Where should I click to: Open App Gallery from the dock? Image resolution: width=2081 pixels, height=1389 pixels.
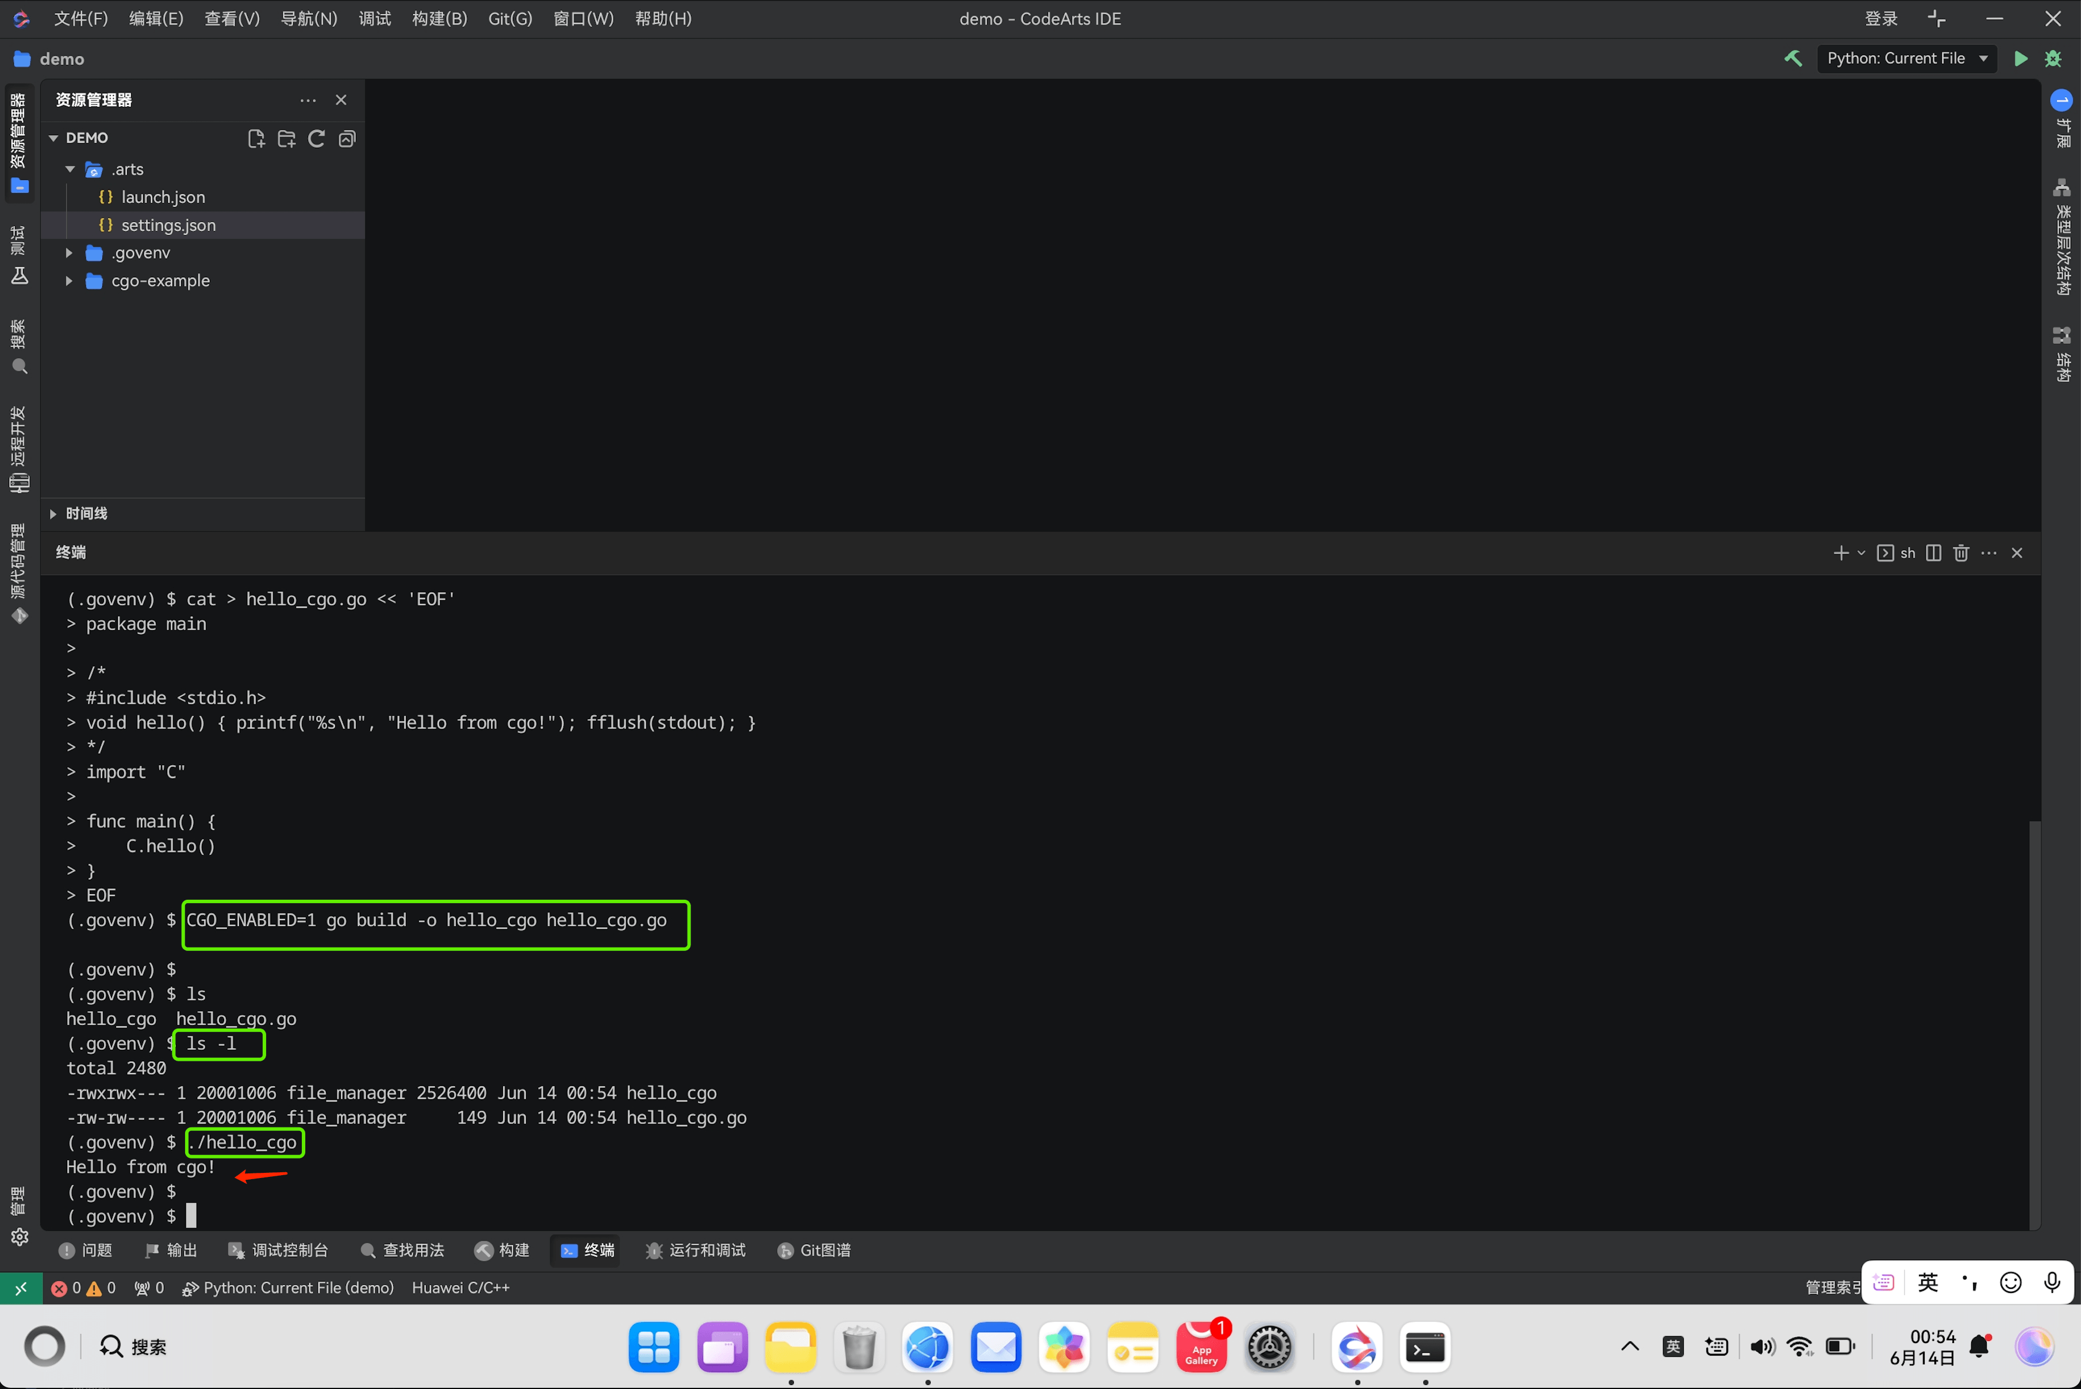click(1201, 1348)
